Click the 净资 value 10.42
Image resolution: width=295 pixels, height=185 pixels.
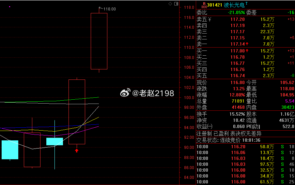(x=239, y=120)
